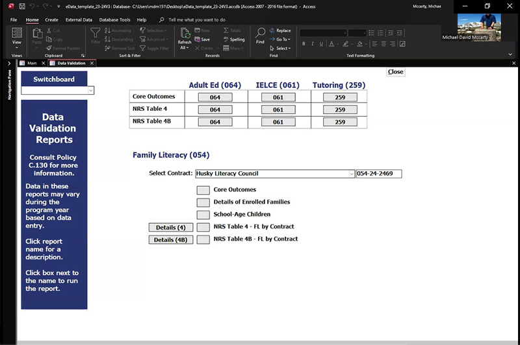This screenshot has height=345, width=520.
Task: Check the School-Age Children box
Action: pyautogui.click(x=203, y=215)
